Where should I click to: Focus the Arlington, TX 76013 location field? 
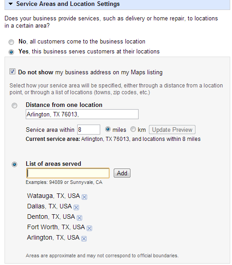(82, 114)
